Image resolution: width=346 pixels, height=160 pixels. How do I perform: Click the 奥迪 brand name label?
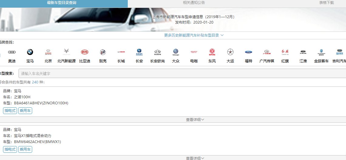click(12, 61)
